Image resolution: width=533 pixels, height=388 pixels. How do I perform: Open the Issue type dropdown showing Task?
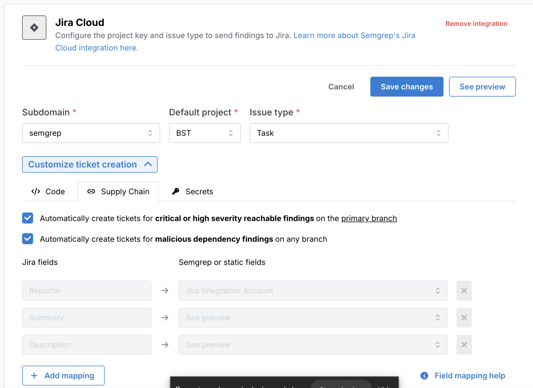coord(348,133)
